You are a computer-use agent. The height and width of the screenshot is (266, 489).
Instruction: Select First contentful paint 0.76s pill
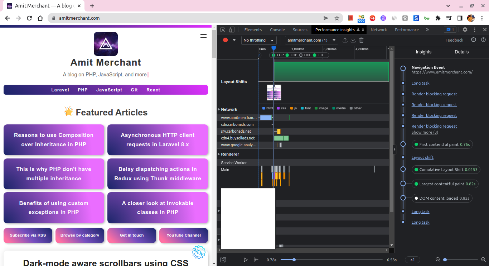pyautogui.click(x=442, y=144)
